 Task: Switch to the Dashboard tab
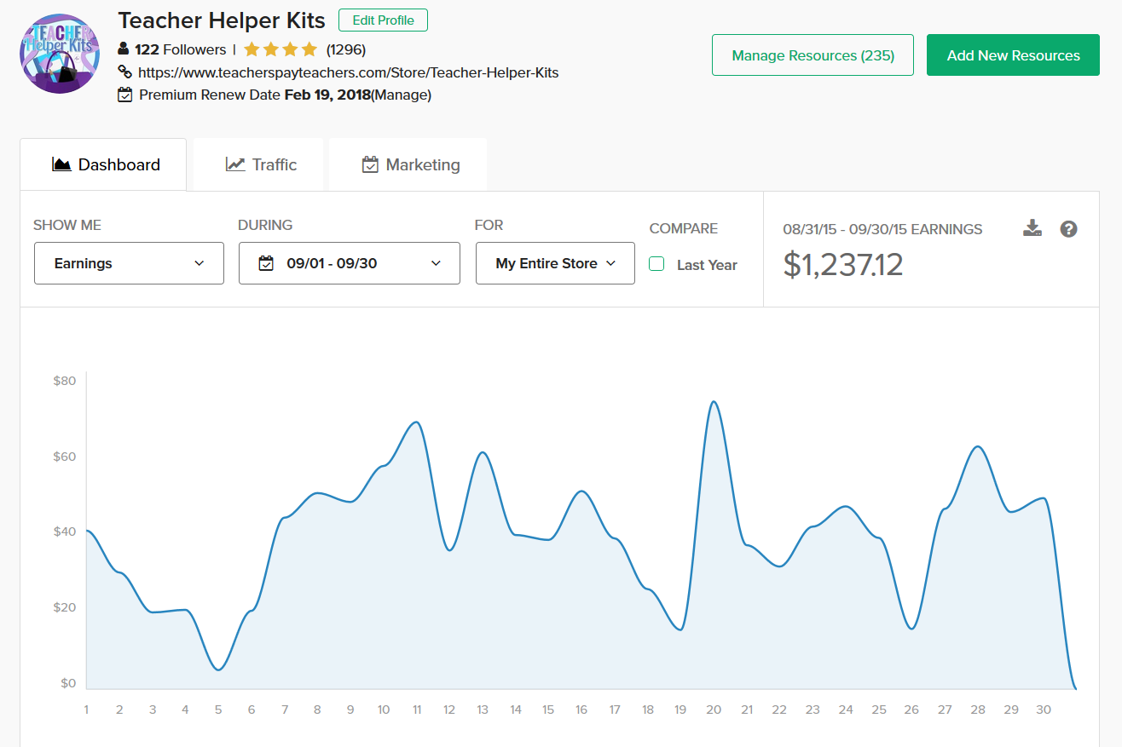(x=103, y=164)
